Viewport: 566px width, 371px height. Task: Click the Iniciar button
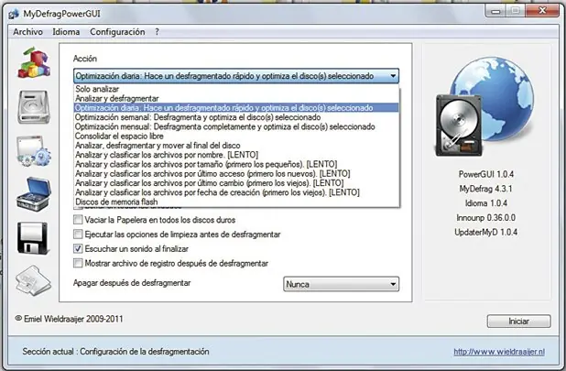point(518,322)
